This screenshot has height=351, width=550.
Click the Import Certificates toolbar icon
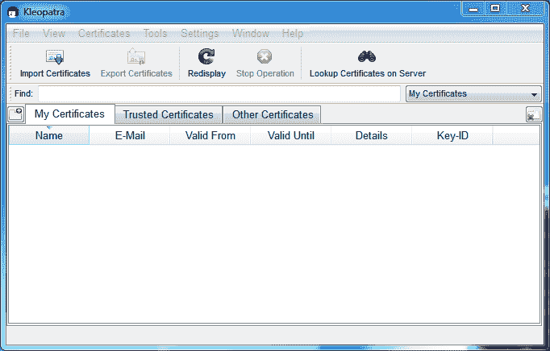[x=55, y=57]
